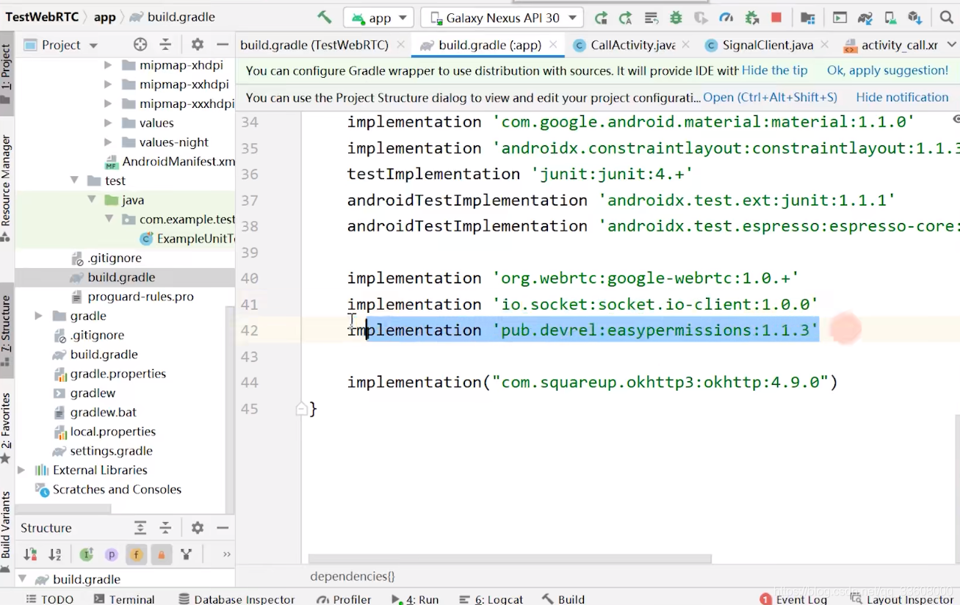Click Open (Ctrl+Alt+Shift+S) link
This screenshot has height=605, width=960.
coord(770,97)
